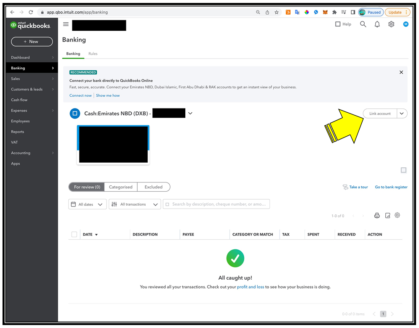
Task: Click the Connect now link
Action: (80, 95)
